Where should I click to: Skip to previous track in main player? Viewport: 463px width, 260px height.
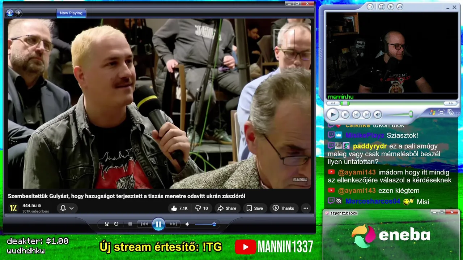(144, 224)
